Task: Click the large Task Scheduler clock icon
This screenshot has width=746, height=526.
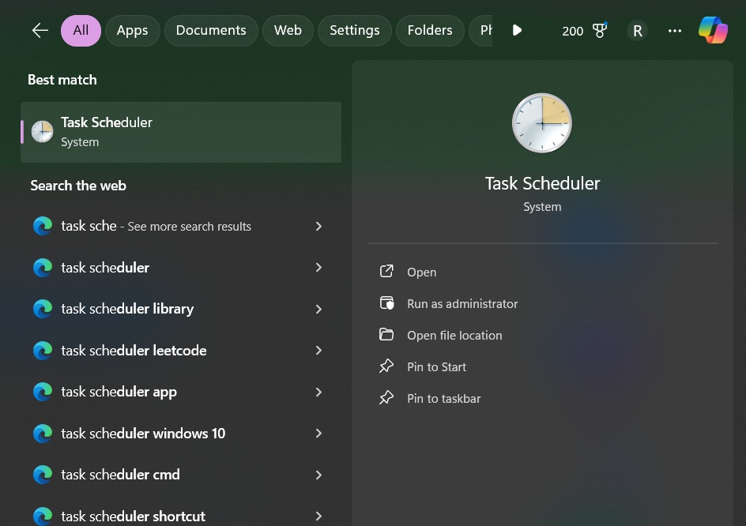Action: point(542,123)
